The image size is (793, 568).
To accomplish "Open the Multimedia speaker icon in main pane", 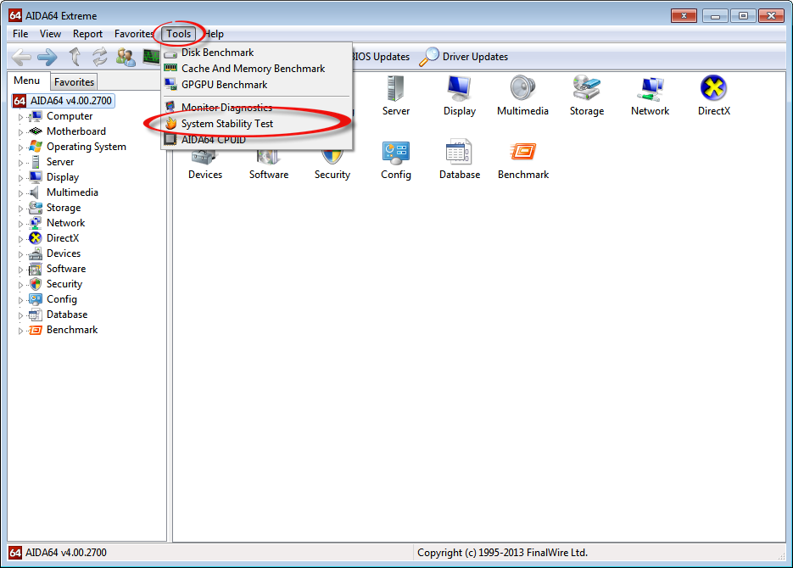I will click(x=522, y=96).
